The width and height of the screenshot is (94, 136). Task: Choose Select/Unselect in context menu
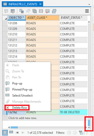(27, 96)
